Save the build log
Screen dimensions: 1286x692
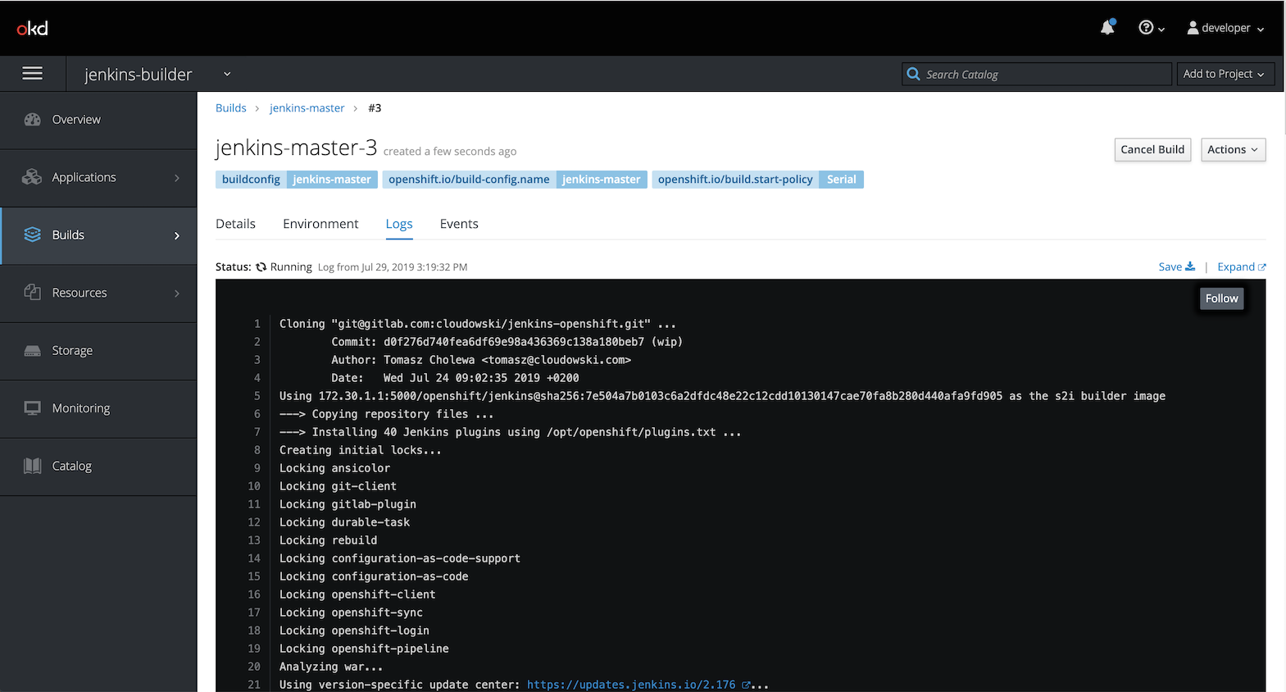(1177, 266)
